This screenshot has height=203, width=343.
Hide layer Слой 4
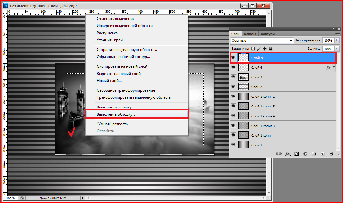(233, 67)
